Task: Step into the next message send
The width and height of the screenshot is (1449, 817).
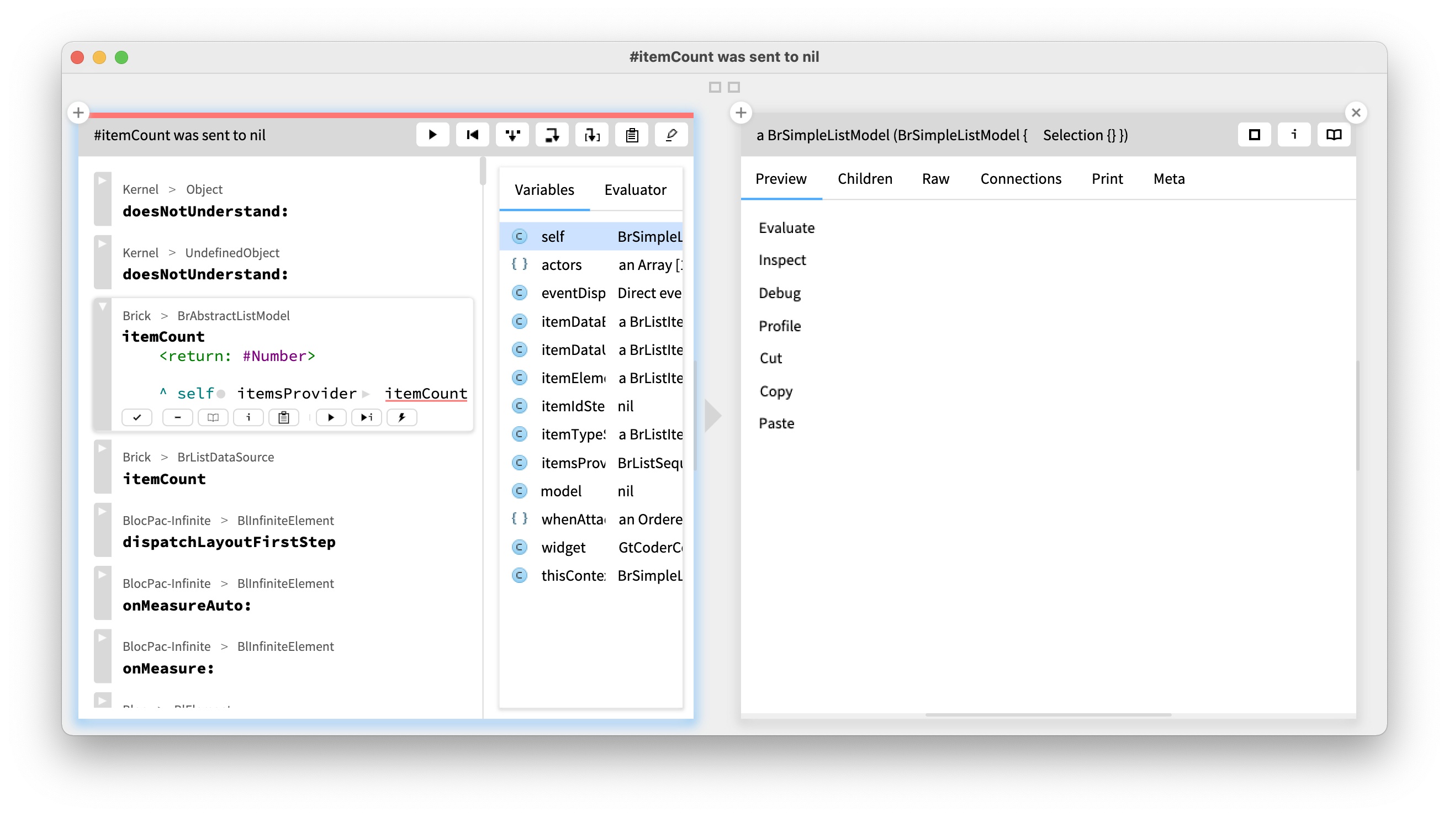Action: 512,134
